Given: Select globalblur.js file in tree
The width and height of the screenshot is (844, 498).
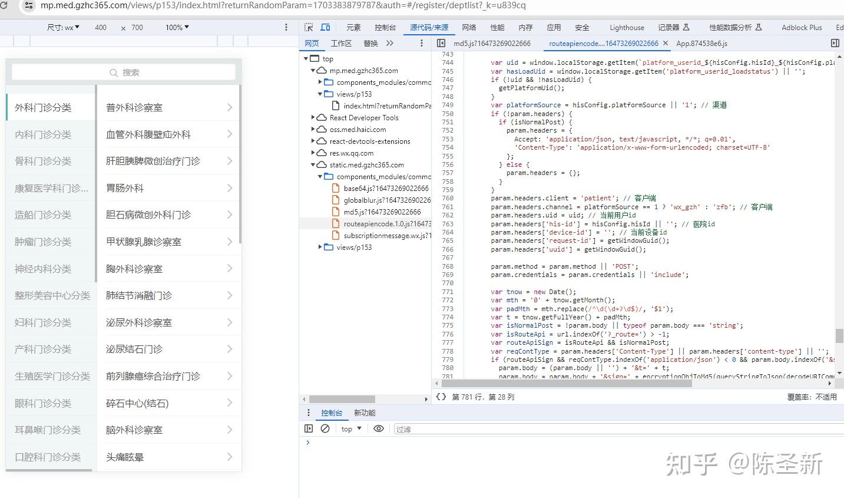Looking at the screenshot, I should coord(381,200).
